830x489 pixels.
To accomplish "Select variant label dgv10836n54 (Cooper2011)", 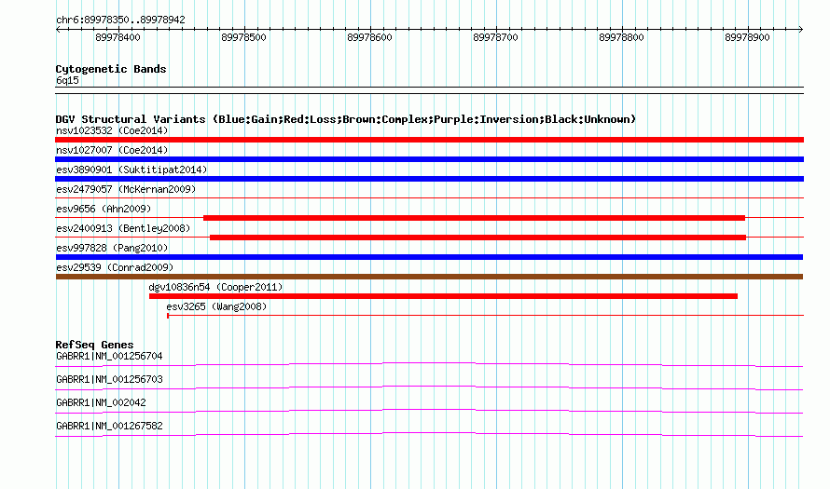I will (215, 287).
